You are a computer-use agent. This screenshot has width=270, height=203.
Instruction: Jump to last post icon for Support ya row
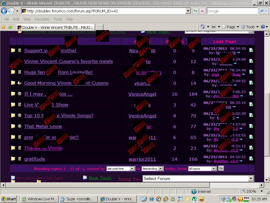click(251, 50)
